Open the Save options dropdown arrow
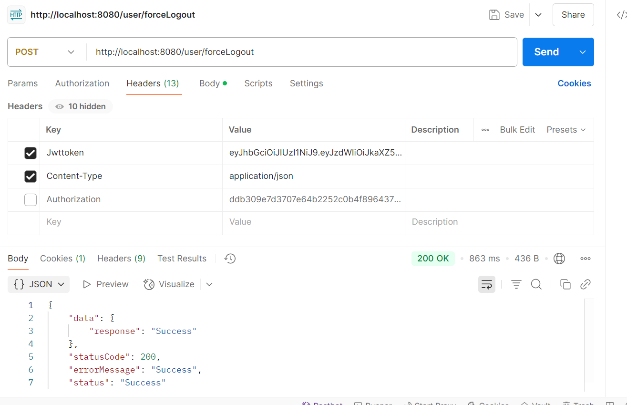The width and height of the screenshot is (627, 405). point(538,15)
